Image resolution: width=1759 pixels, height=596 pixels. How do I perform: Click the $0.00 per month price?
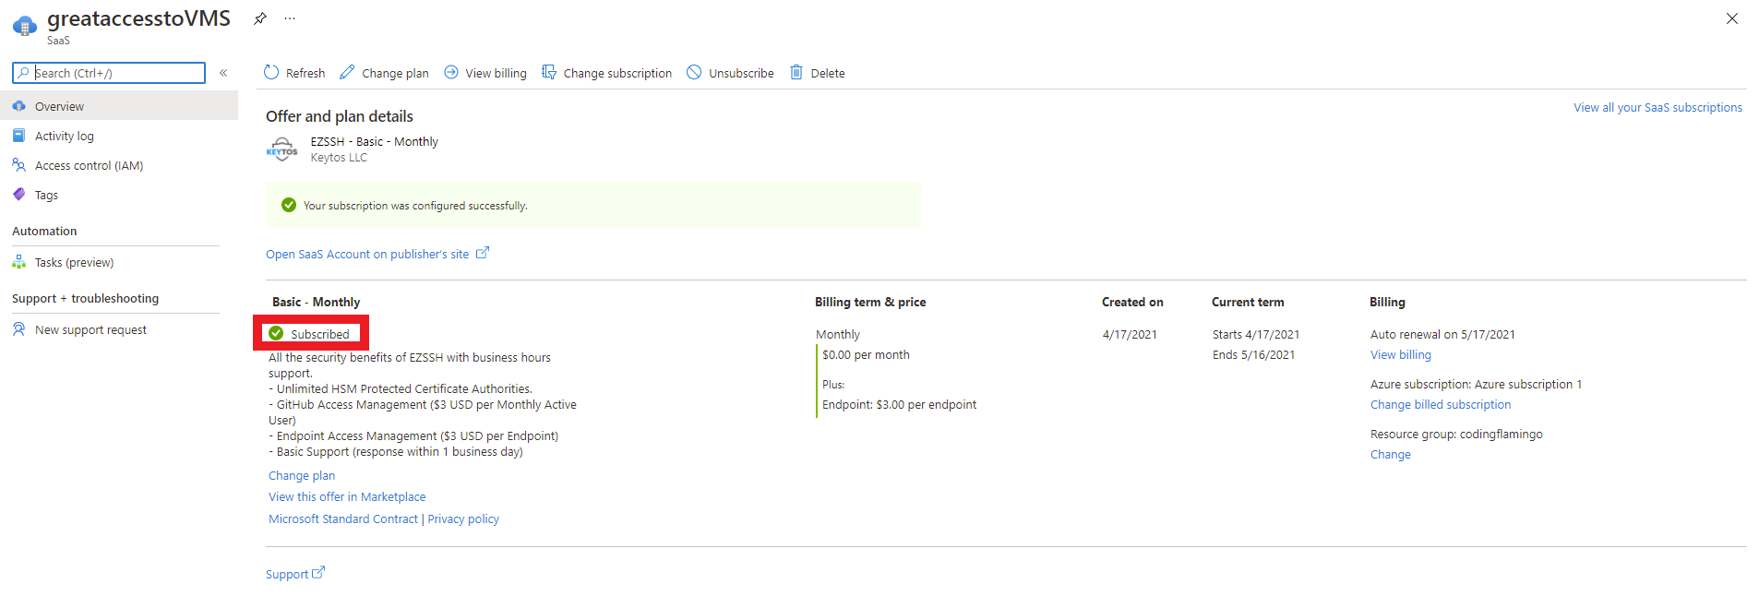pos(866,354)
